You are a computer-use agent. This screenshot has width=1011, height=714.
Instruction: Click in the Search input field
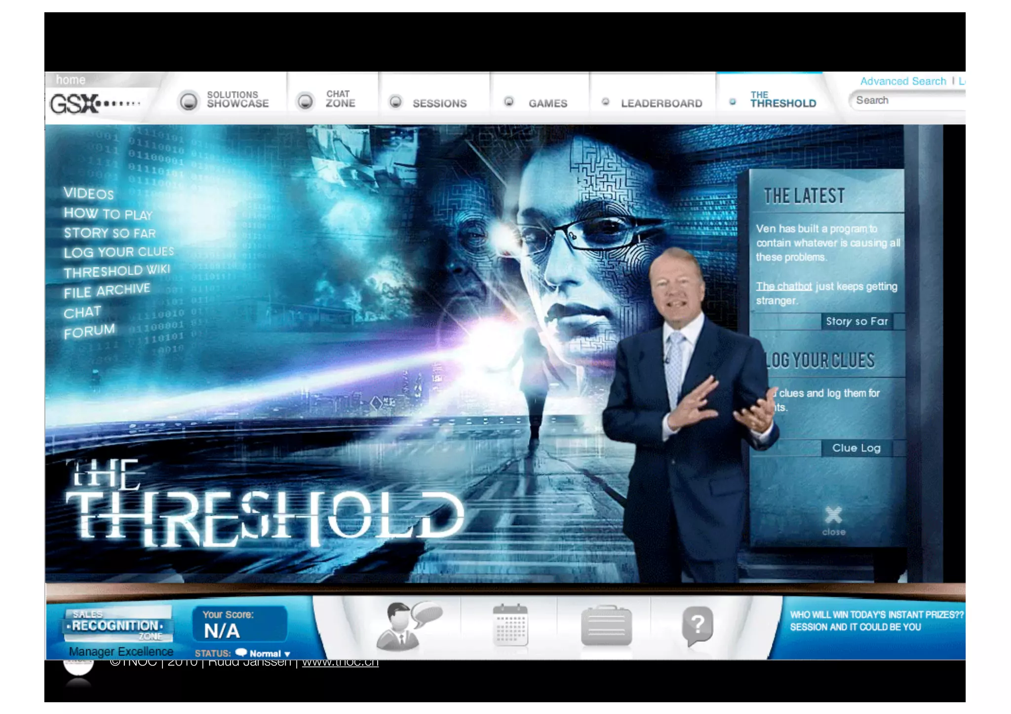tap(908, 101)
